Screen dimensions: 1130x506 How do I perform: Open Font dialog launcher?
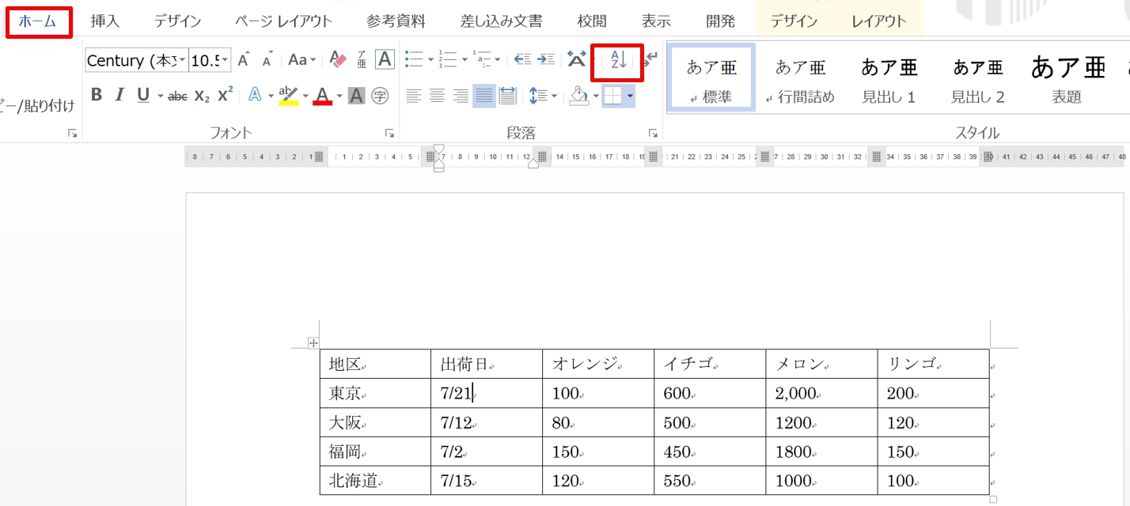pos(389,133)
